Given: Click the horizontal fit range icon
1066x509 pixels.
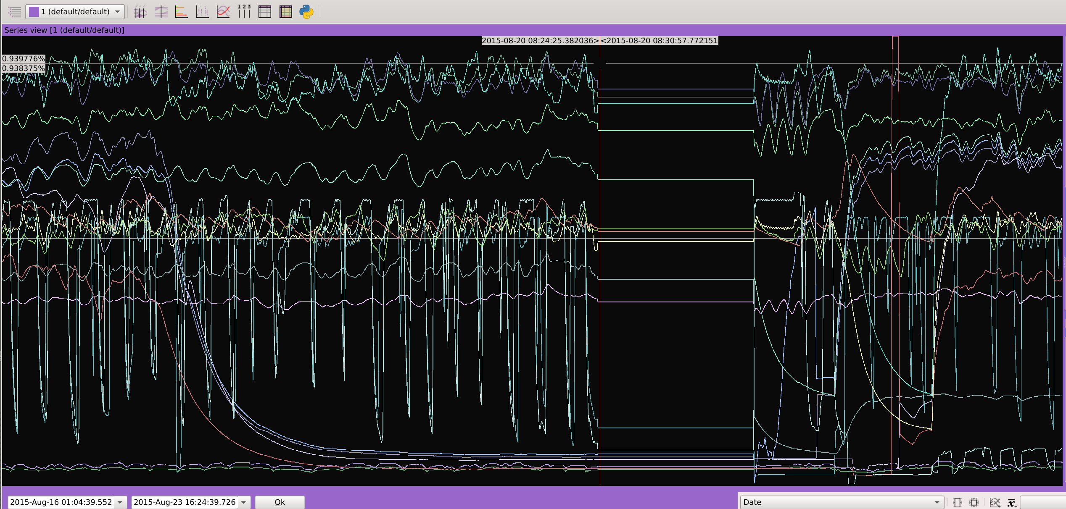Looking at the screenshot, I should [x=957, y=502].
